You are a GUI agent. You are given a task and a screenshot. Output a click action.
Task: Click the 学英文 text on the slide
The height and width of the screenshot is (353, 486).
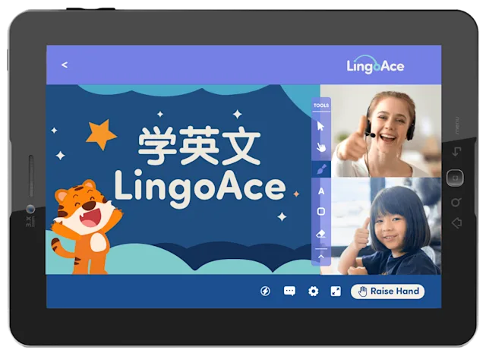pos(199,146)
